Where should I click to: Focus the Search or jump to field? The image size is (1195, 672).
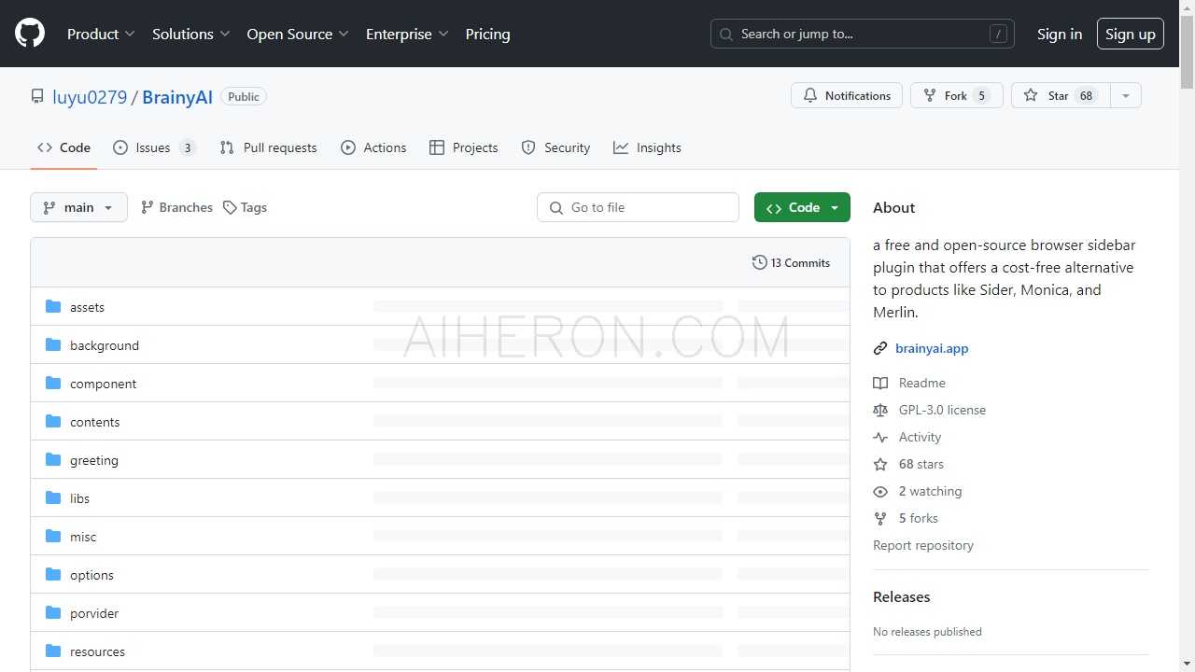[863, 34]
